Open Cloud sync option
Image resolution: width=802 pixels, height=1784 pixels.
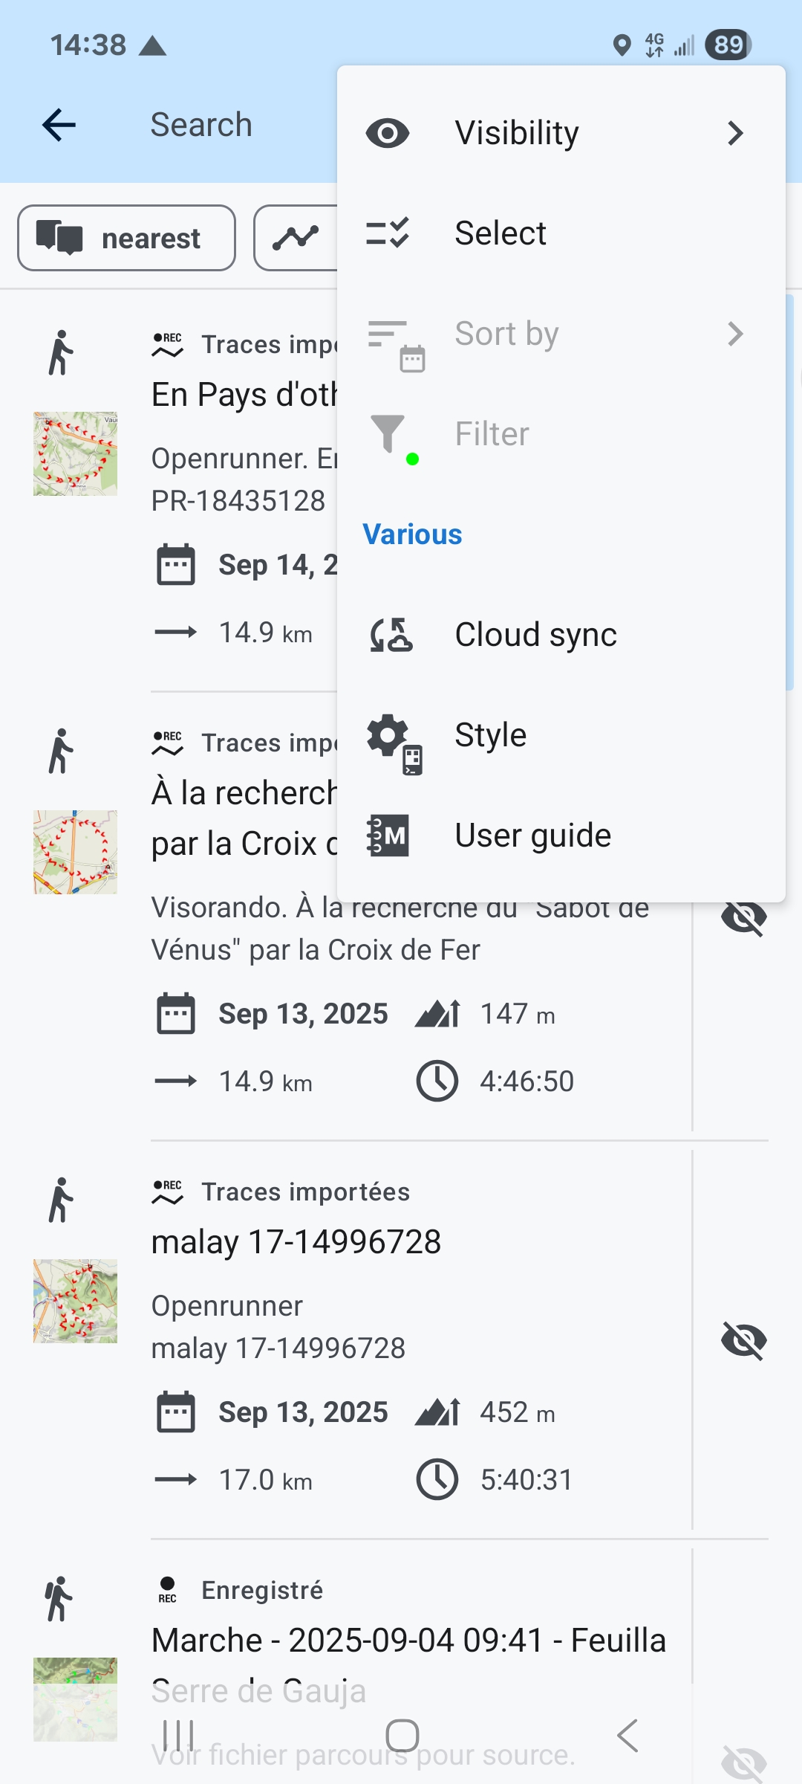535,635
